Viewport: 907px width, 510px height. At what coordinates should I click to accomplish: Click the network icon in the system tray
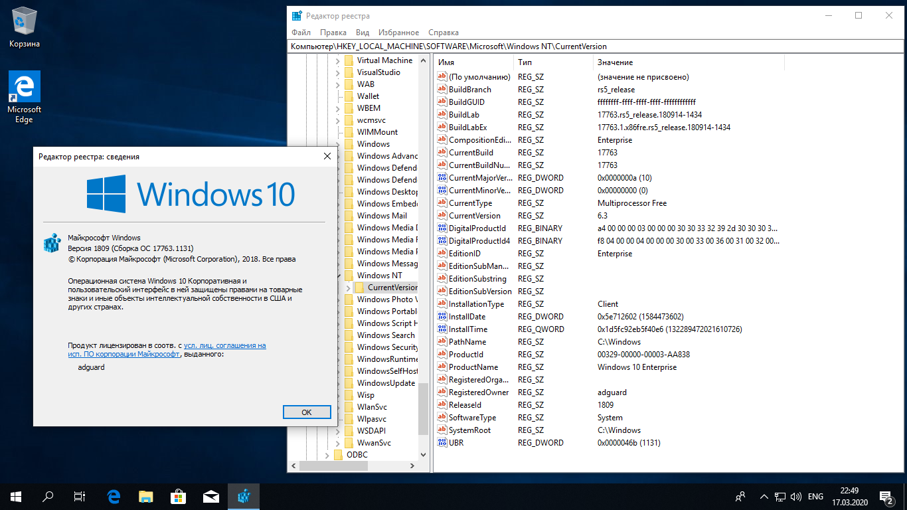pos(780,496)
